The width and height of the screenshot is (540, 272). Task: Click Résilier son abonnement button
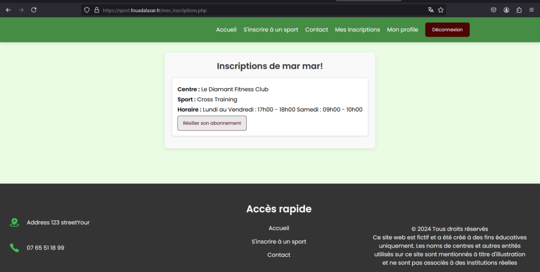212,123
